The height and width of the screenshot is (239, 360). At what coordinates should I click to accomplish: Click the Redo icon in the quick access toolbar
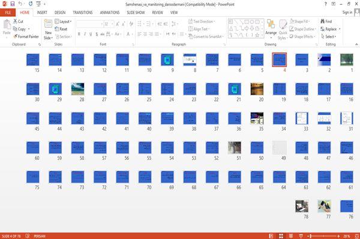(x=31, y=4)
